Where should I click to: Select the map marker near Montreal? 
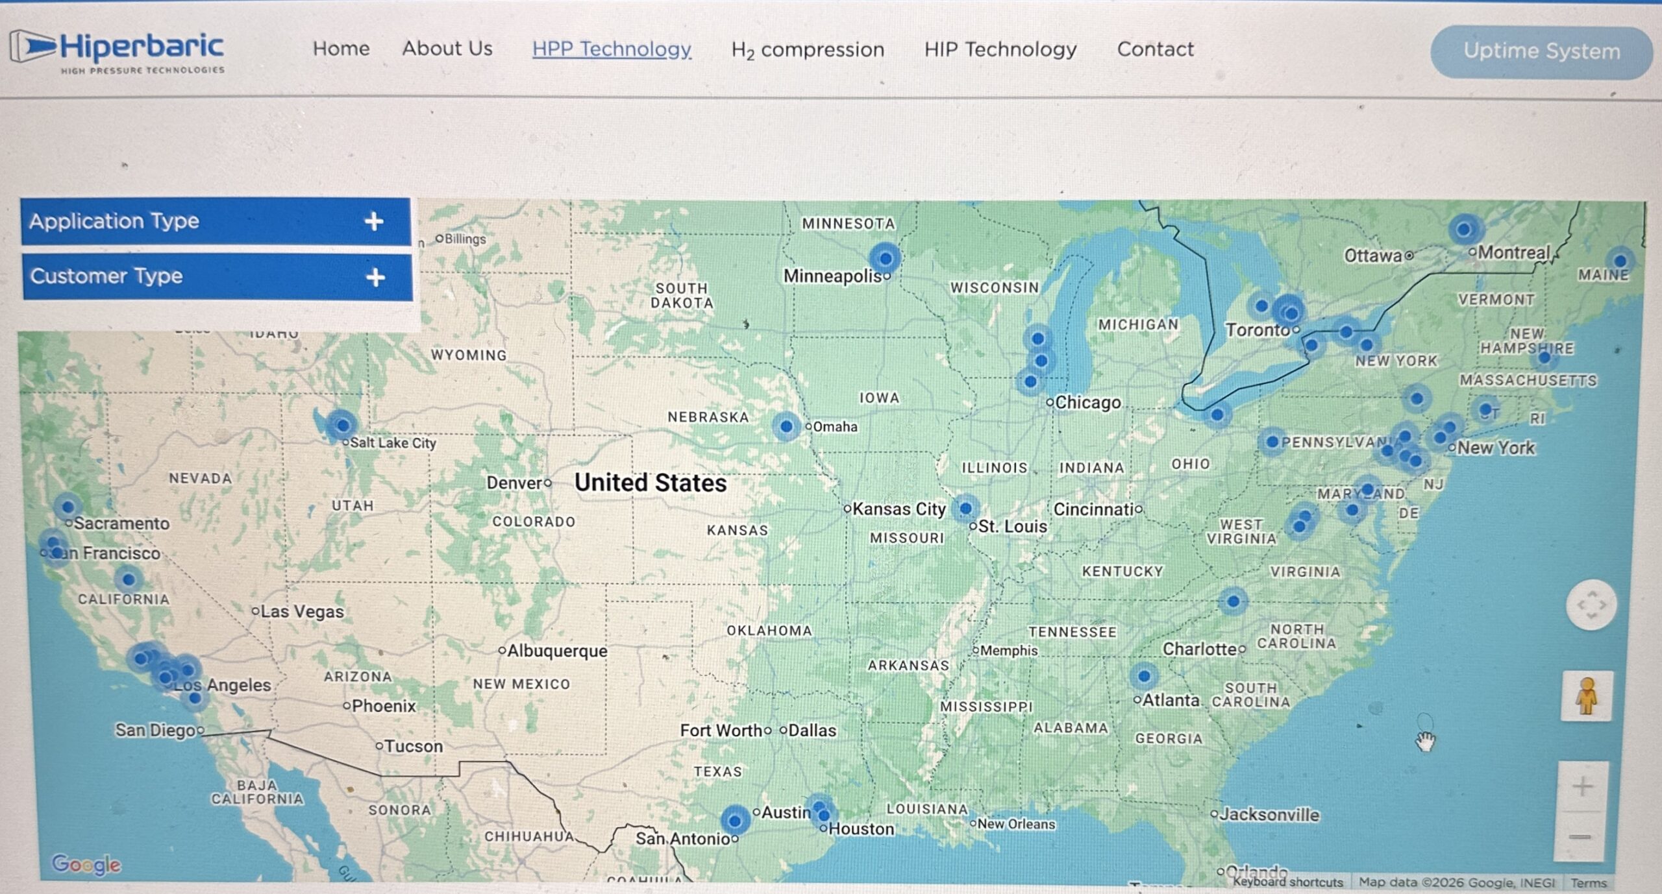1464,229
